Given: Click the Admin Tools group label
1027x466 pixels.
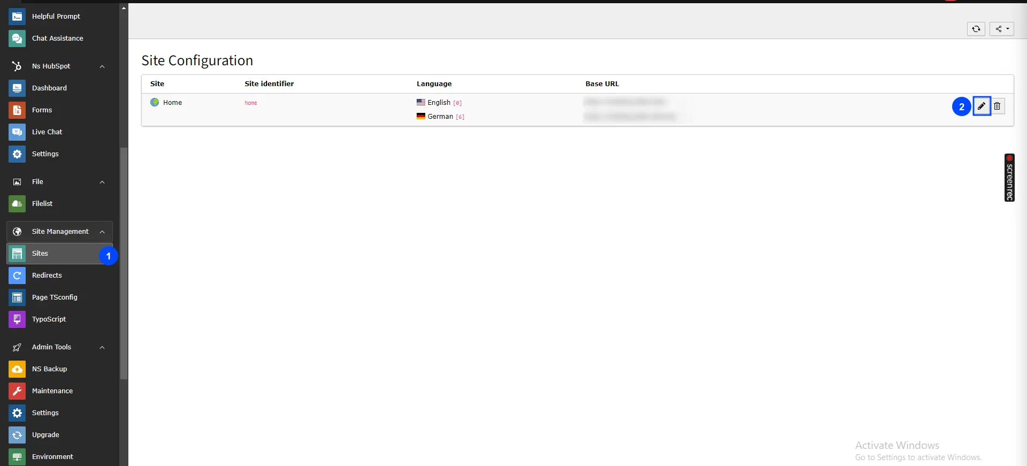Looking at the screenshot, I should [x=51, y=347].
